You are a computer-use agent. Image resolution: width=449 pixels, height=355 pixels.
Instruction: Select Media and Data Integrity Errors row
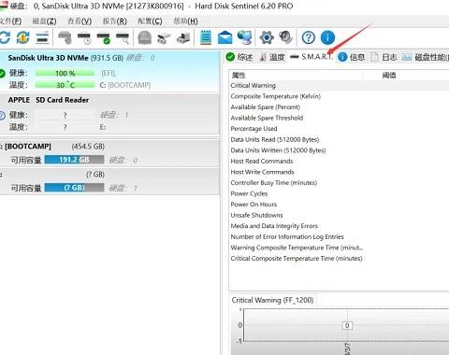point(339,226)
